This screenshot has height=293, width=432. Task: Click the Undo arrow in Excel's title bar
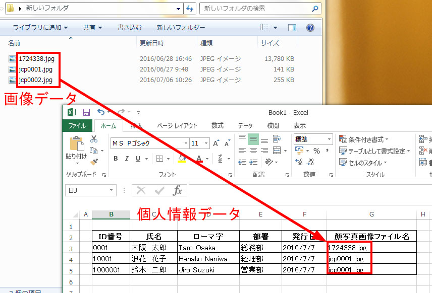click(x=101, y=112)
